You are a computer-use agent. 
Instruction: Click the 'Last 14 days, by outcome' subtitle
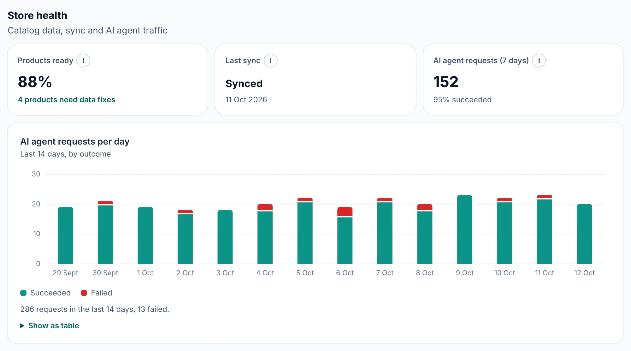coord(66,154)
